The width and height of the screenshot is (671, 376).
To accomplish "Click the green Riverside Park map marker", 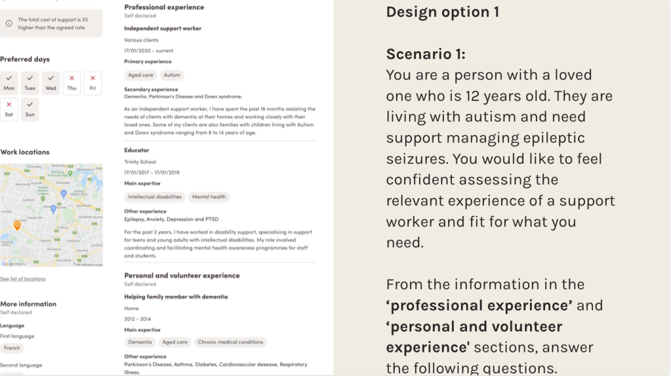I will point(70,173).
